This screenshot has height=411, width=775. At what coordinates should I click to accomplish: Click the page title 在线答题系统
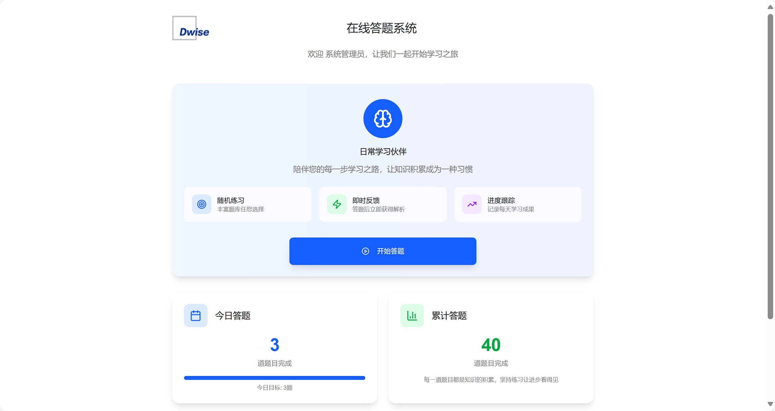(x=381, y=28)
